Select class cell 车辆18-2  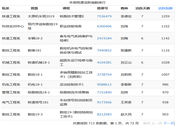point(35,38)
